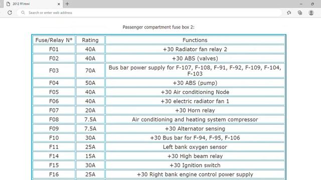Click the 25A rating for F16
The width and height of the screenshot is (321, 180).
[x=90, y=174]
